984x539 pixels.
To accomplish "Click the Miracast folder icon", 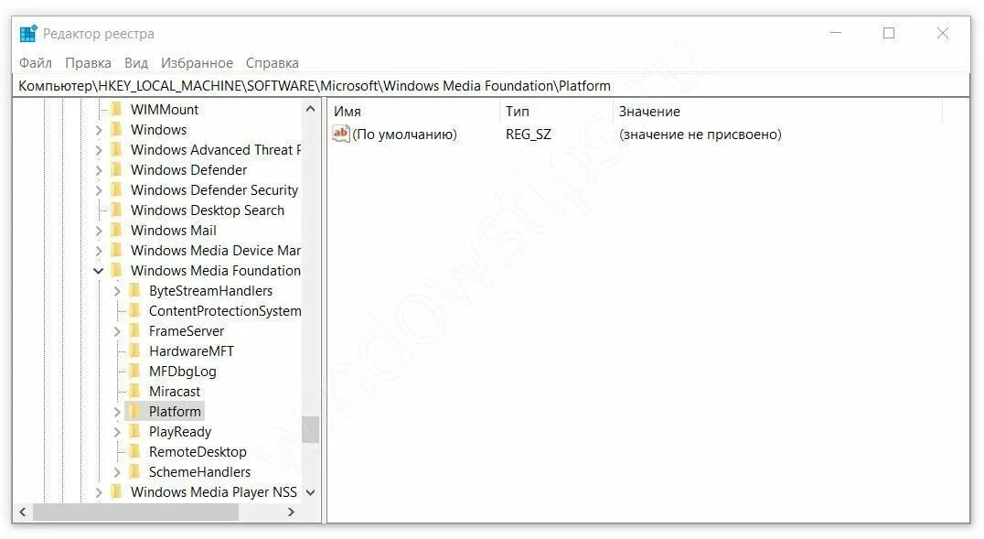I will (135, 392).
